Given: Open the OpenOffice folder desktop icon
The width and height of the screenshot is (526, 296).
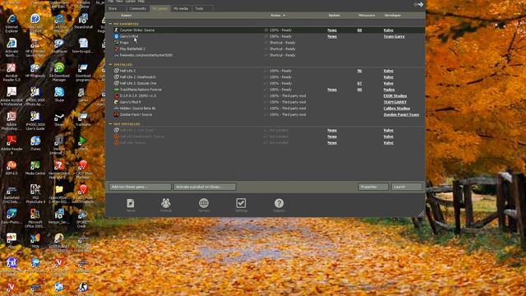Looking at the screenshot, I should tap(59, 190).
